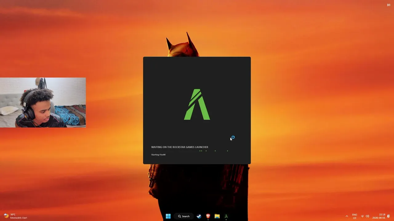Expand the hidden system tray icons
The width and height of the screenshot is (394, 221).
(347, 216)
